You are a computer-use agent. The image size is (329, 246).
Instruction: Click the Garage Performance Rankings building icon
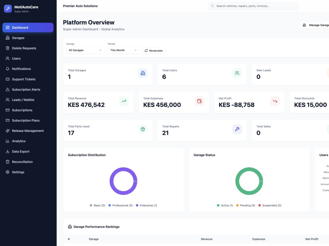tap(70, 227)
